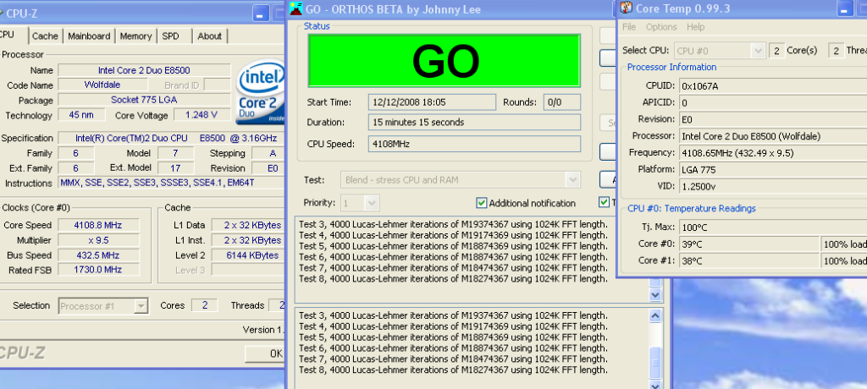Switch to the About tab in CPU-Z
Image resolution: width=867 pixels, height=389 pixels.
(210, 36)
